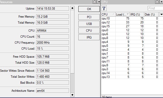Click the load value 33 for cpu12
This screenshot has width=163, height=98.
[128, 22]
